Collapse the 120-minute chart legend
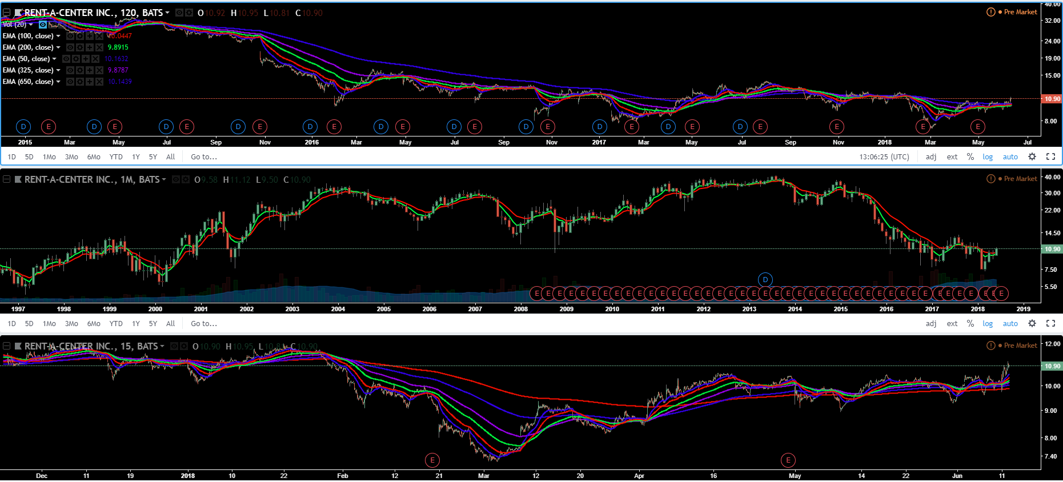Viewport: 1063px width, 482px height. click(x=7, y=13)
